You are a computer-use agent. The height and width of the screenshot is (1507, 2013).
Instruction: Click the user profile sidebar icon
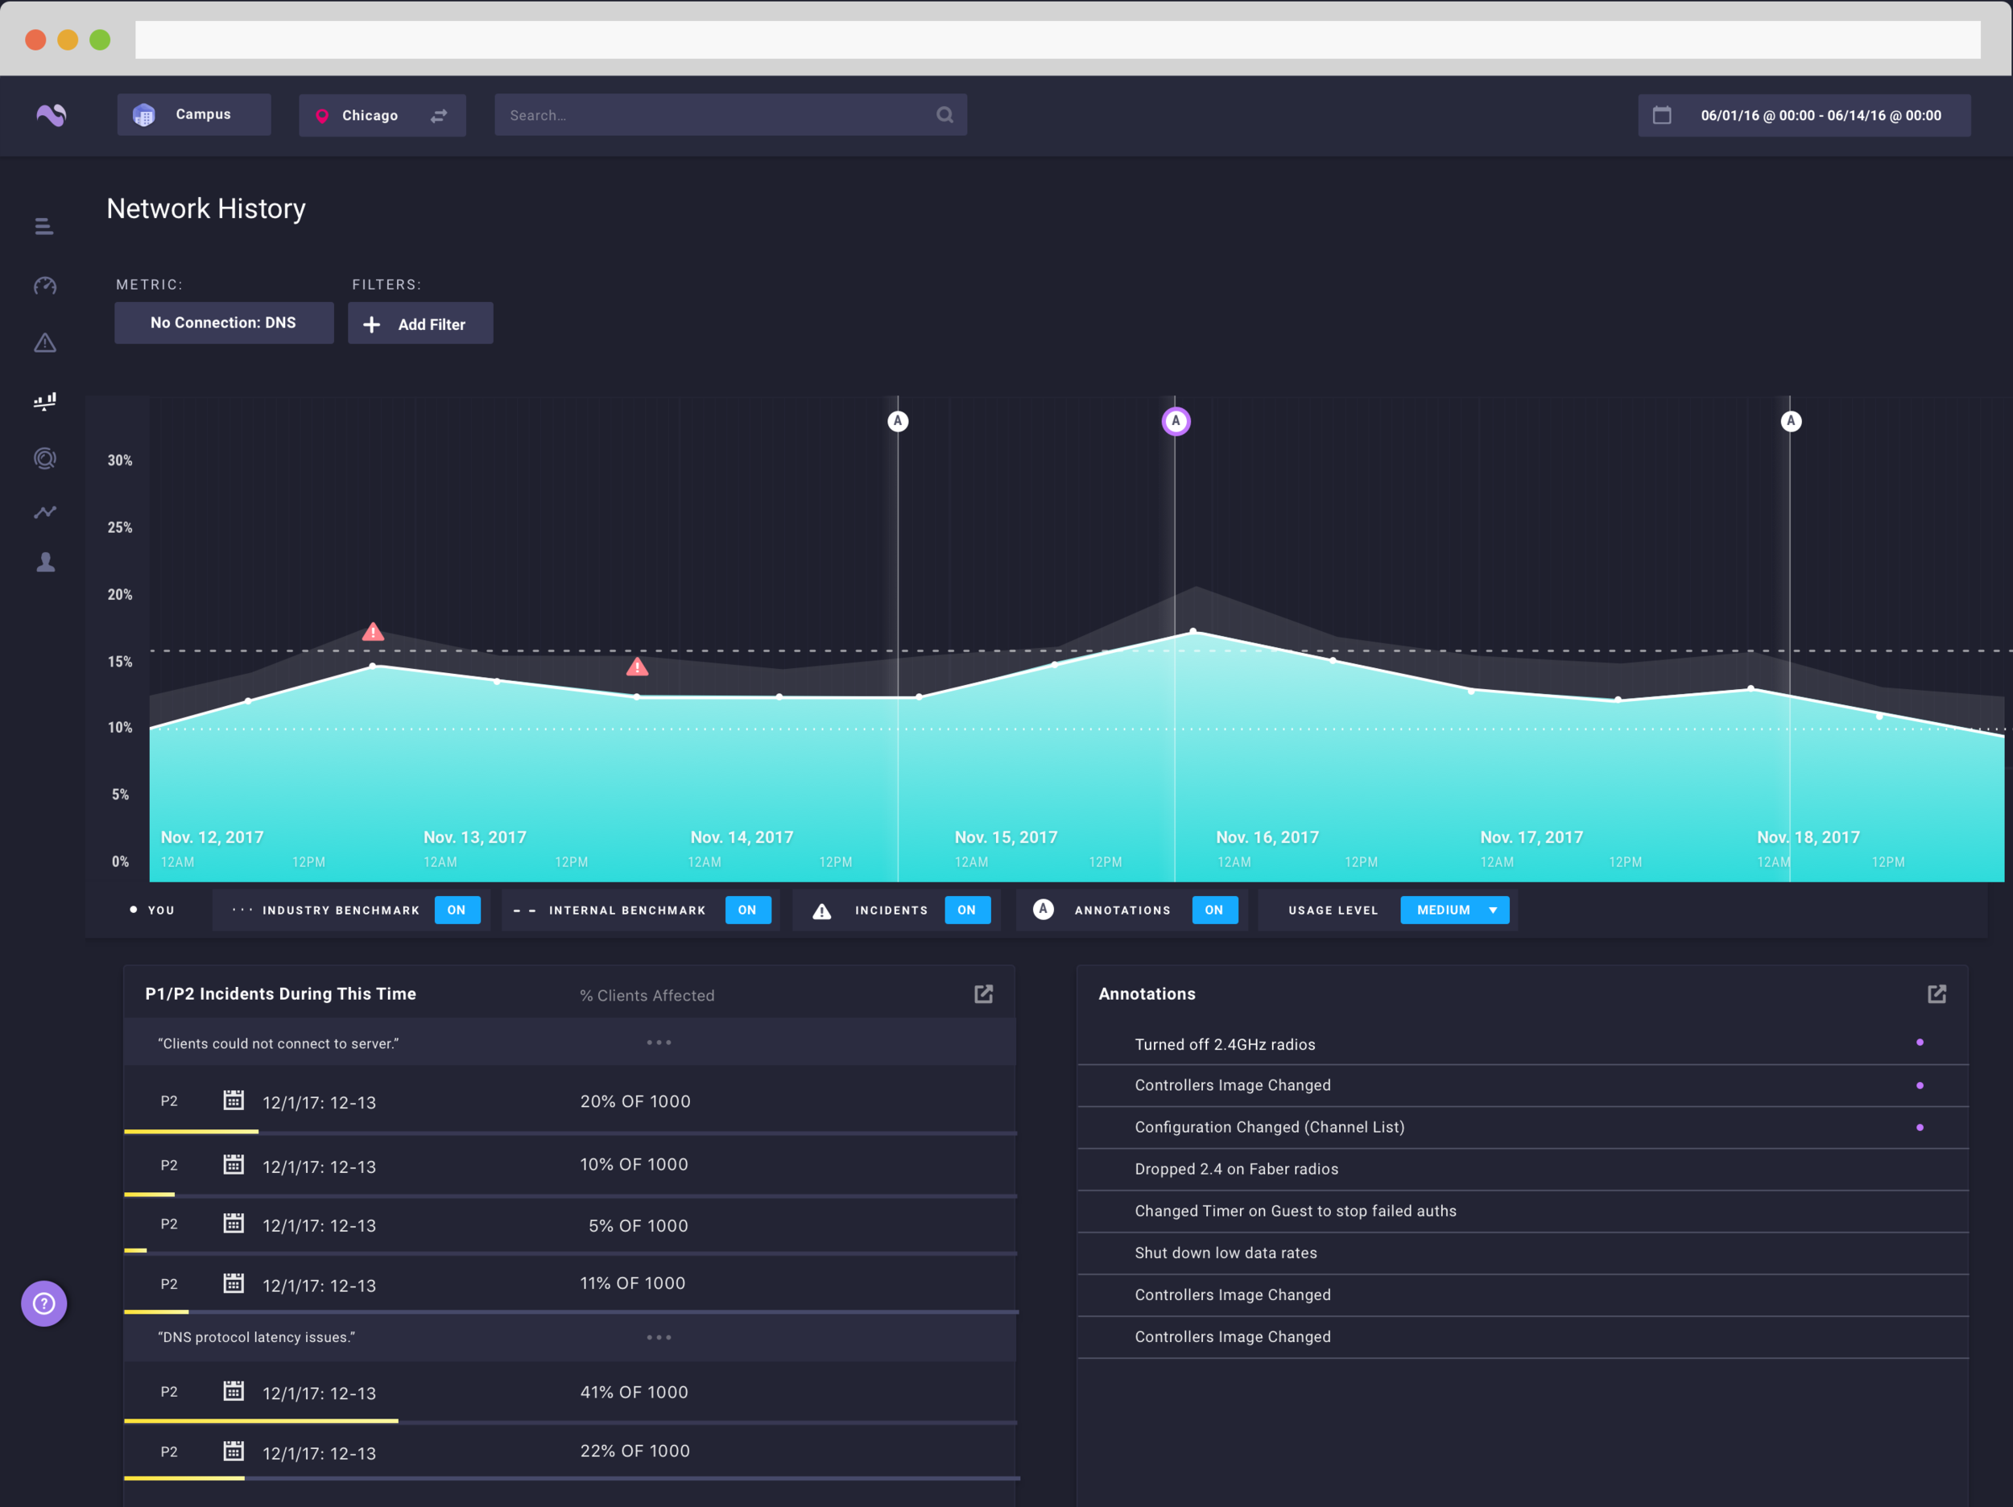(x=44, y=563)
